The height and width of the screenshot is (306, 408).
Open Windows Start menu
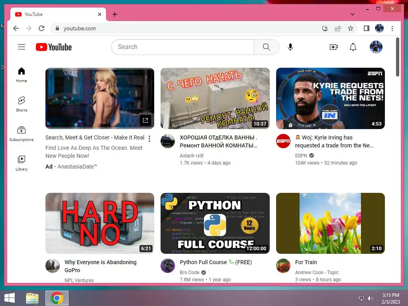coord(10,298)
